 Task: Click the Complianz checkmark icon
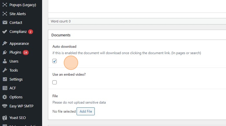point(5,32)
